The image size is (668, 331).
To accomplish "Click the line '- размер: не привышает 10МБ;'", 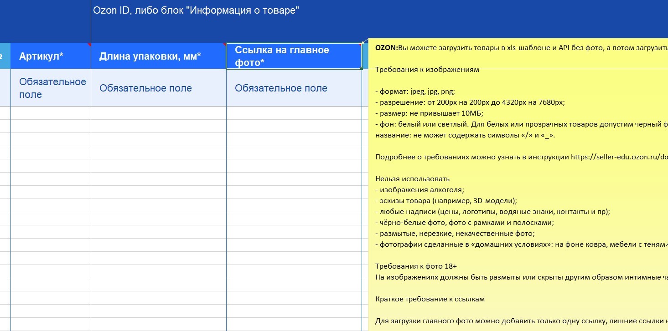I will 429,113.
